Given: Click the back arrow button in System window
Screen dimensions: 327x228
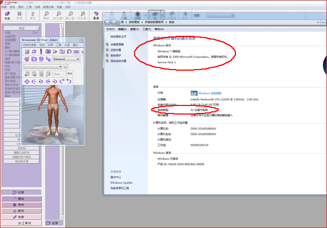Looking at the screenshot, I should (108, 22).
